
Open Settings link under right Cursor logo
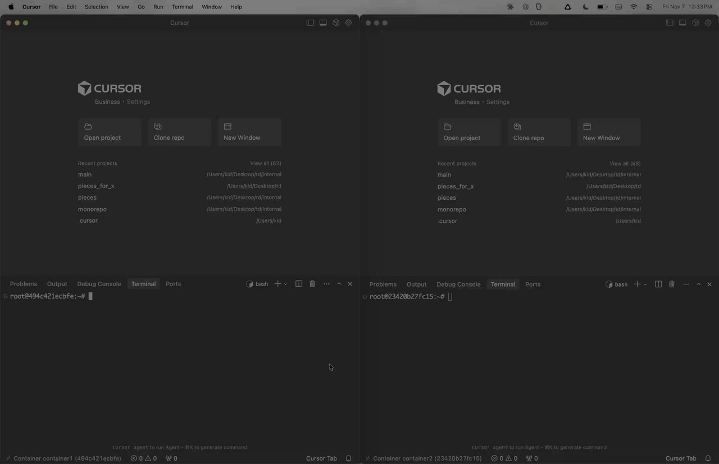coord(498,102)
